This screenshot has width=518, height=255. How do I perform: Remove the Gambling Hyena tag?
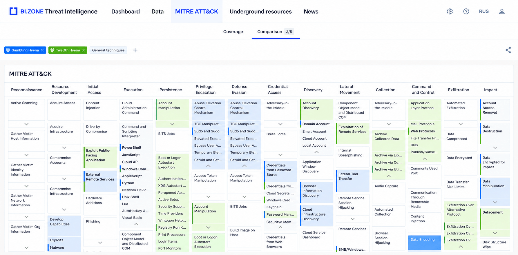click(x=43, y=50)
